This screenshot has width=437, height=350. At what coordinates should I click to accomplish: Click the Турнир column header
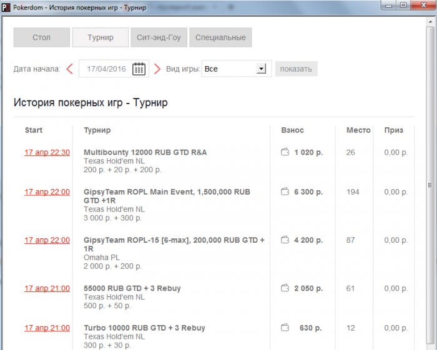97,130
